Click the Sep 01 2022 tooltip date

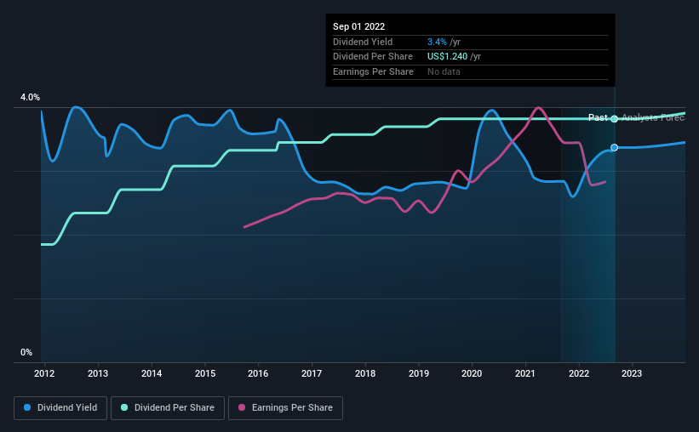tap(358, 26)
